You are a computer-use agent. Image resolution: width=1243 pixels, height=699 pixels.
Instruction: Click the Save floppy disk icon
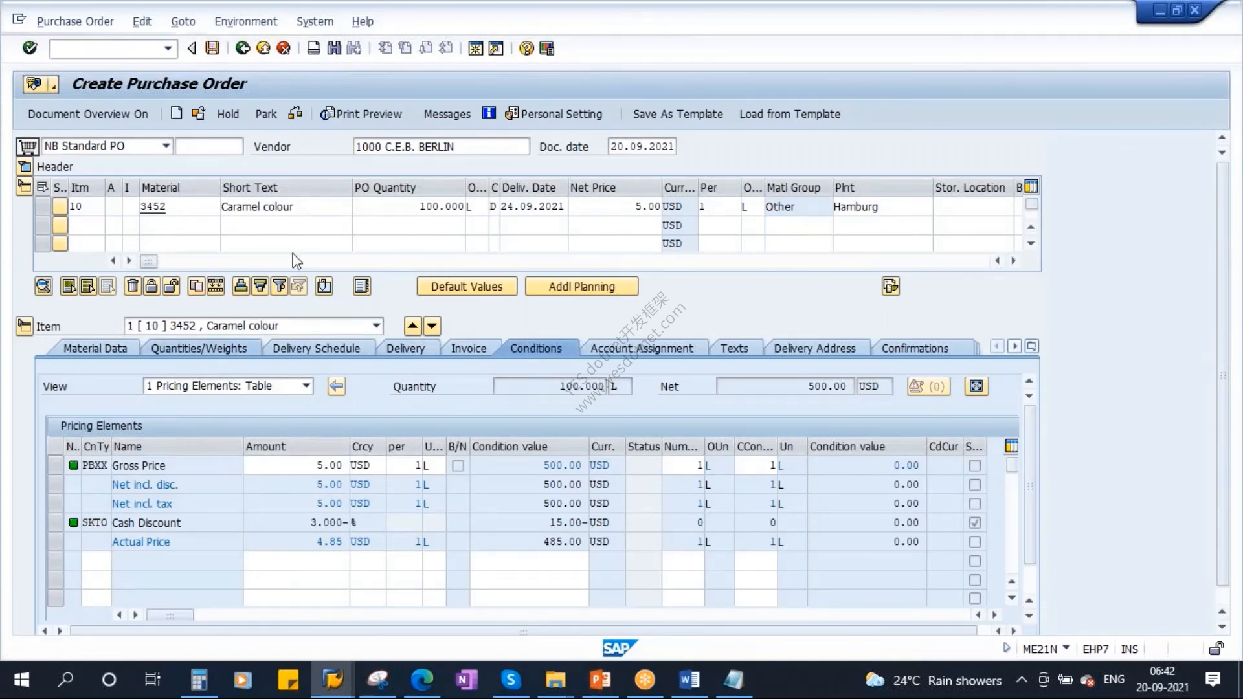[212, 48]
